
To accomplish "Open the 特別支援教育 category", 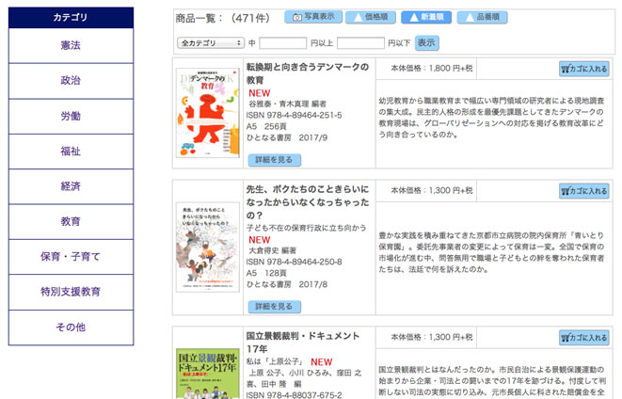I will [x=71, y=292].
